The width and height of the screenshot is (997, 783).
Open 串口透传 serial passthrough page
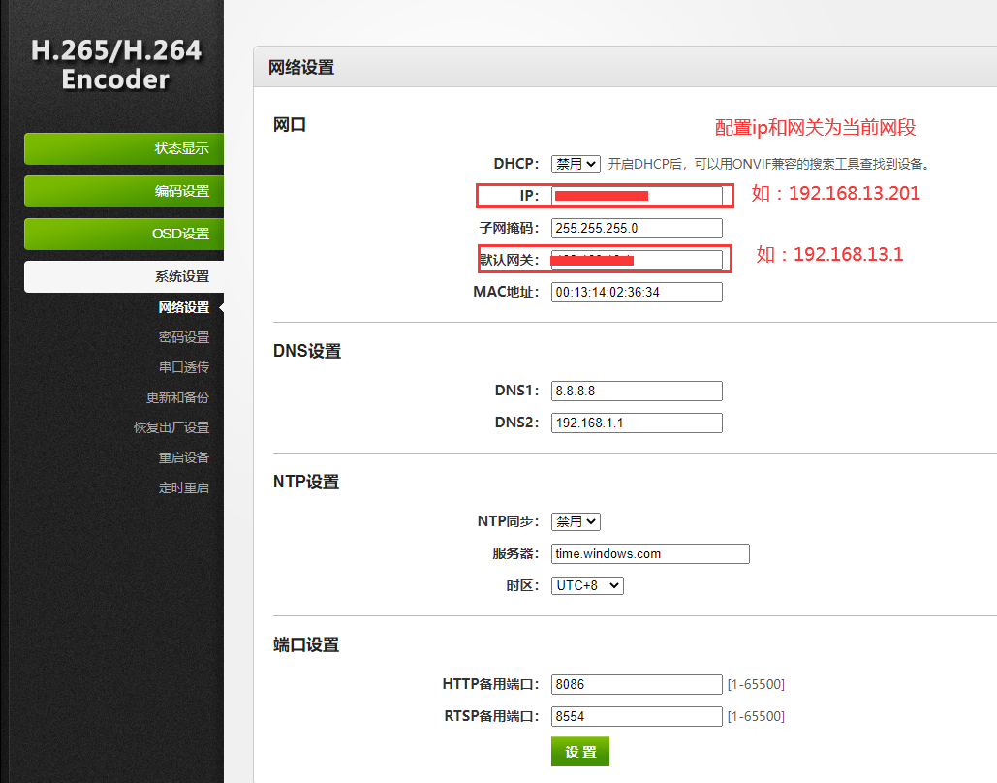pyautogui.click(x=183, y=367)
